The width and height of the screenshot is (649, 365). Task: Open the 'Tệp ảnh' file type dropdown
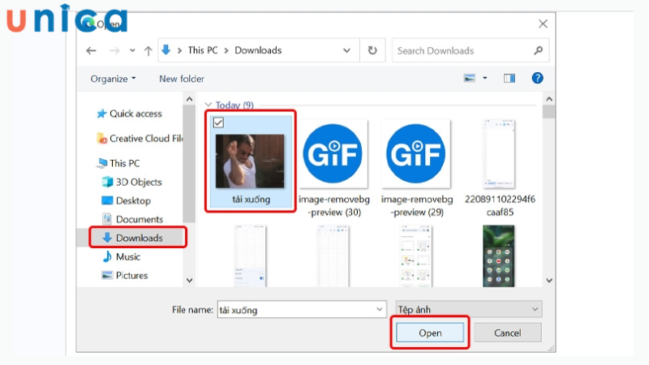[x=469, y=309]
